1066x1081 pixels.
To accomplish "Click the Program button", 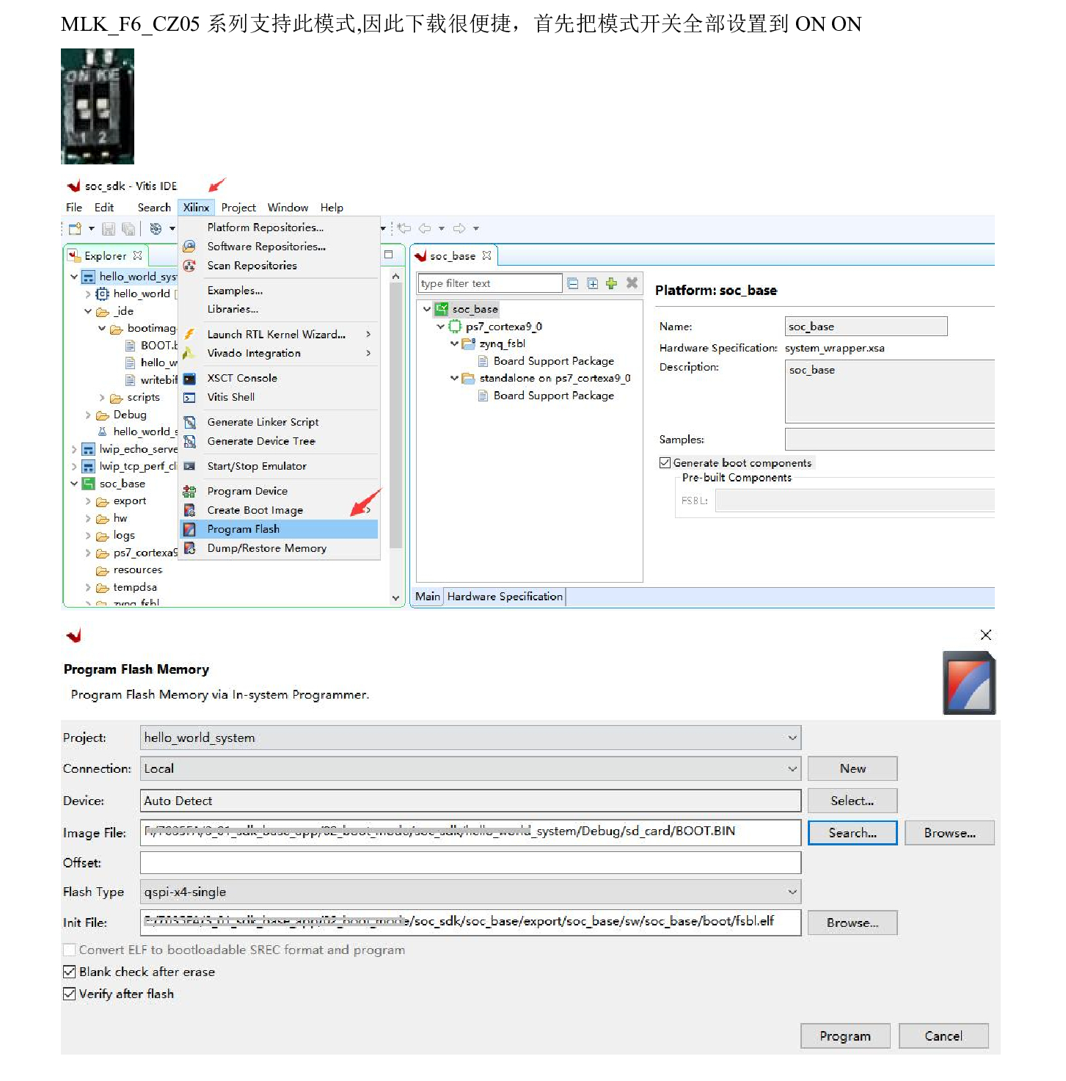I will 845,1036.
